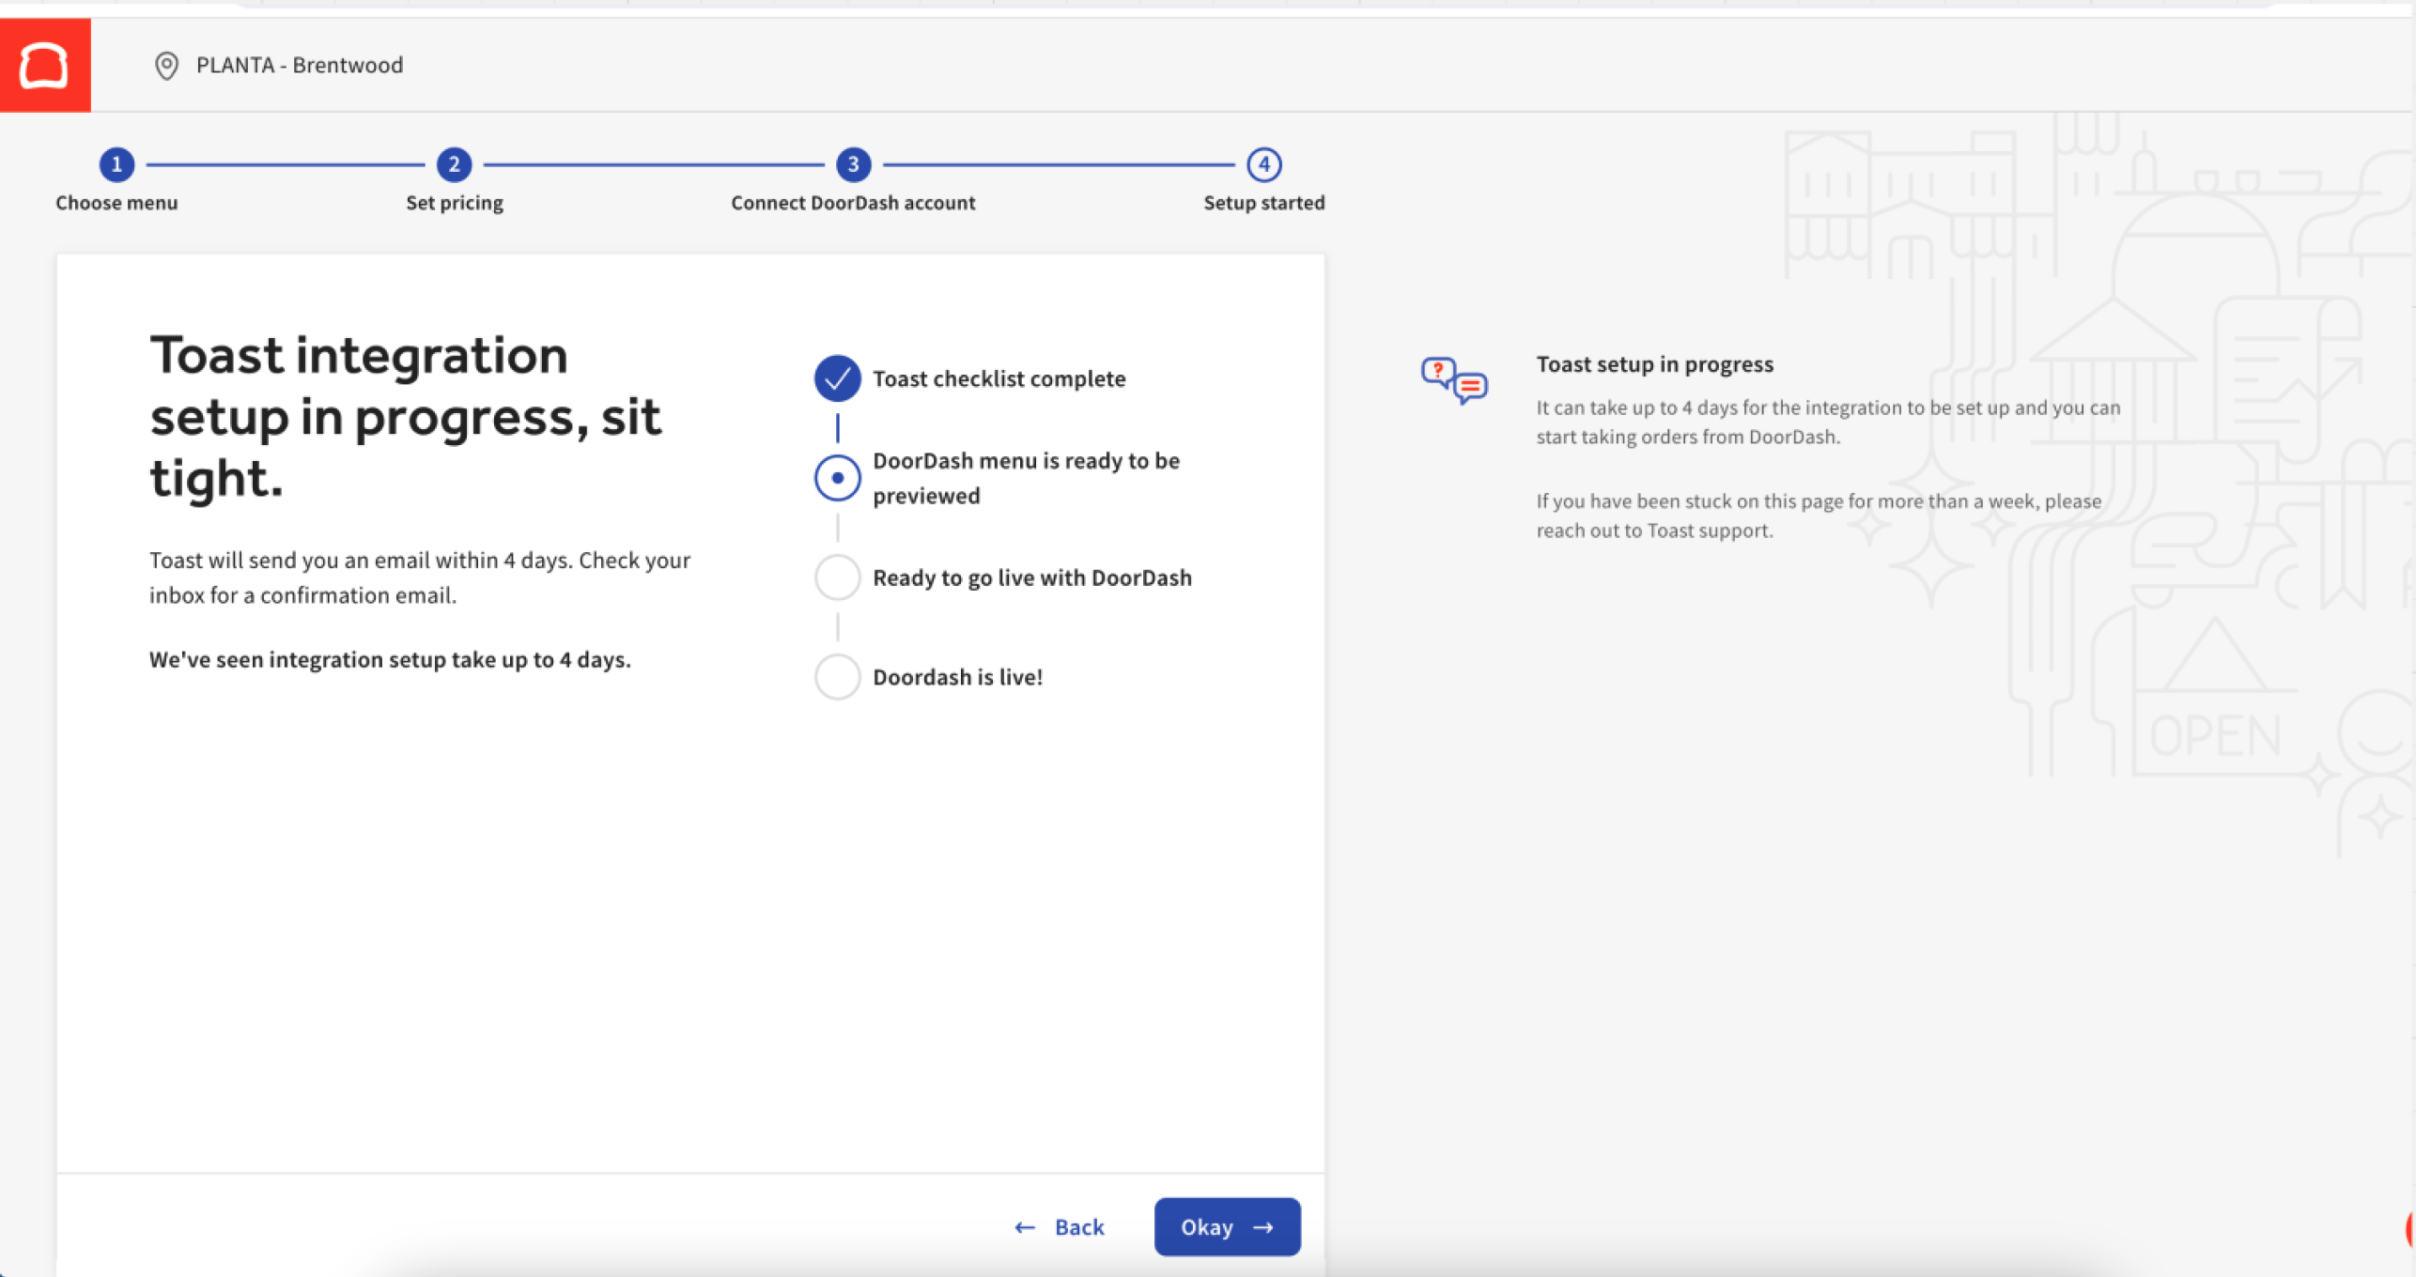
Task: Click the Toast logo in the top left
Action: click(x=44, y=64)
